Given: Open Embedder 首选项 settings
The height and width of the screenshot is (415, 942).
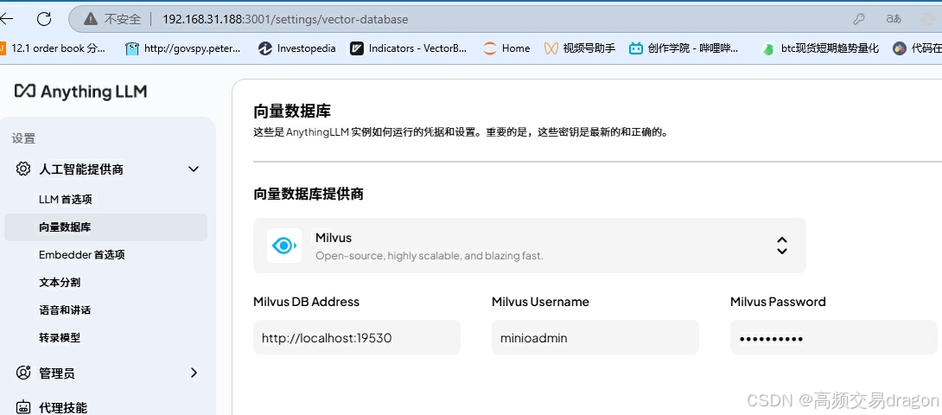Looking at the screenshot, I should coord(82,255).
